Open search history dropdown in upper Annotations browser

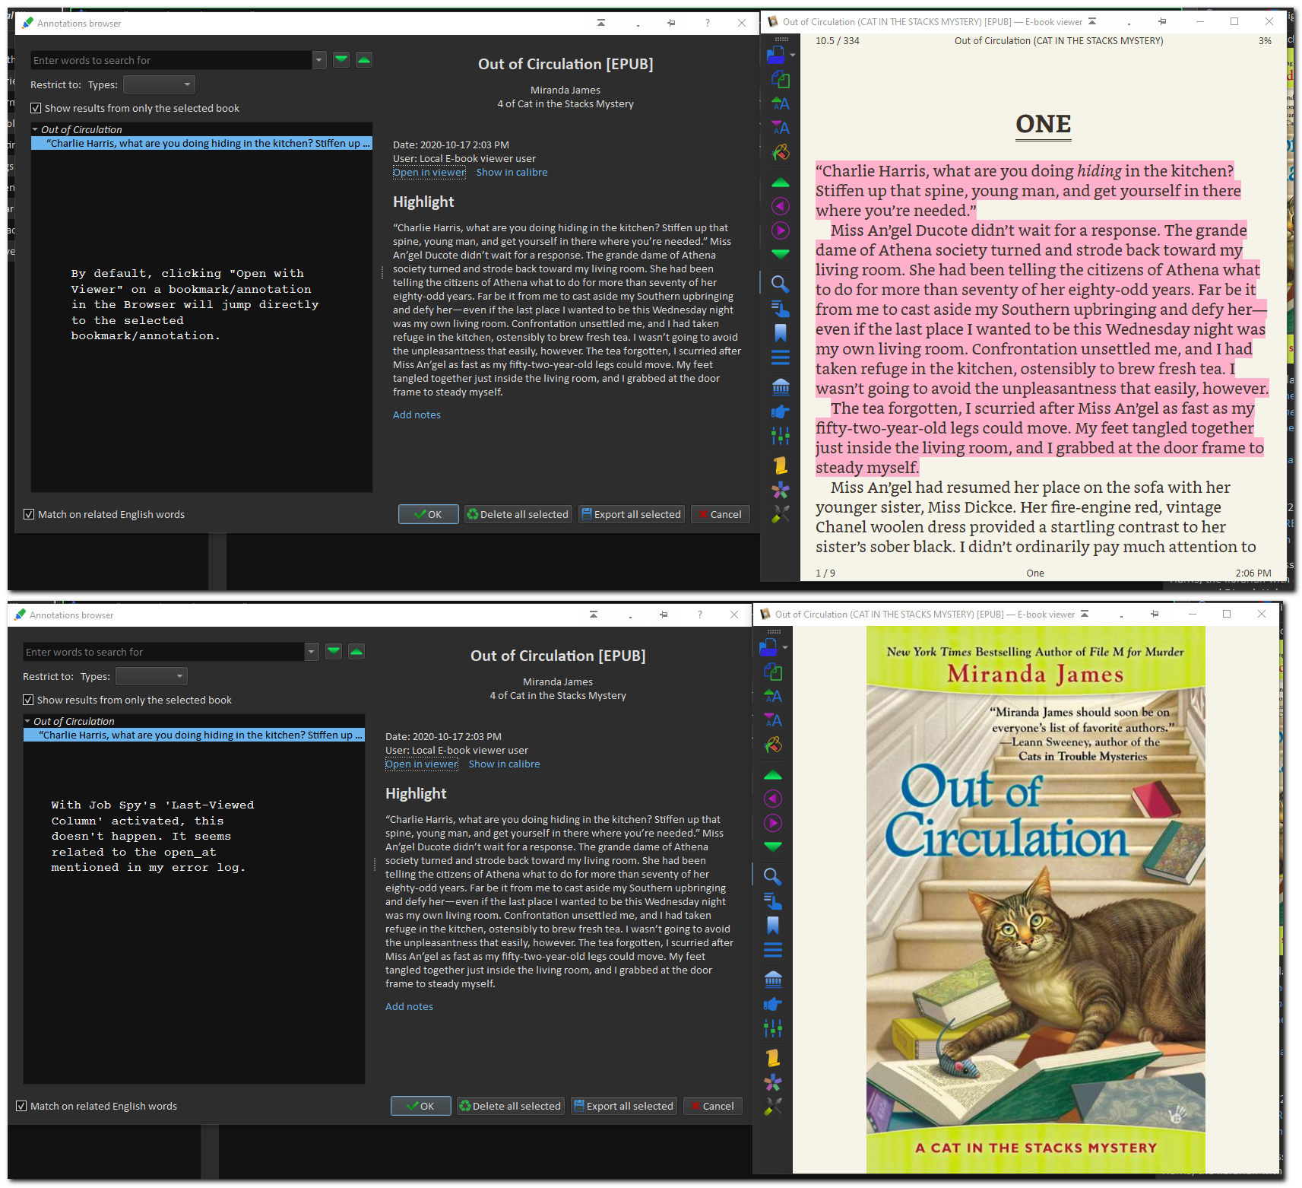click(x=319, y=60)
